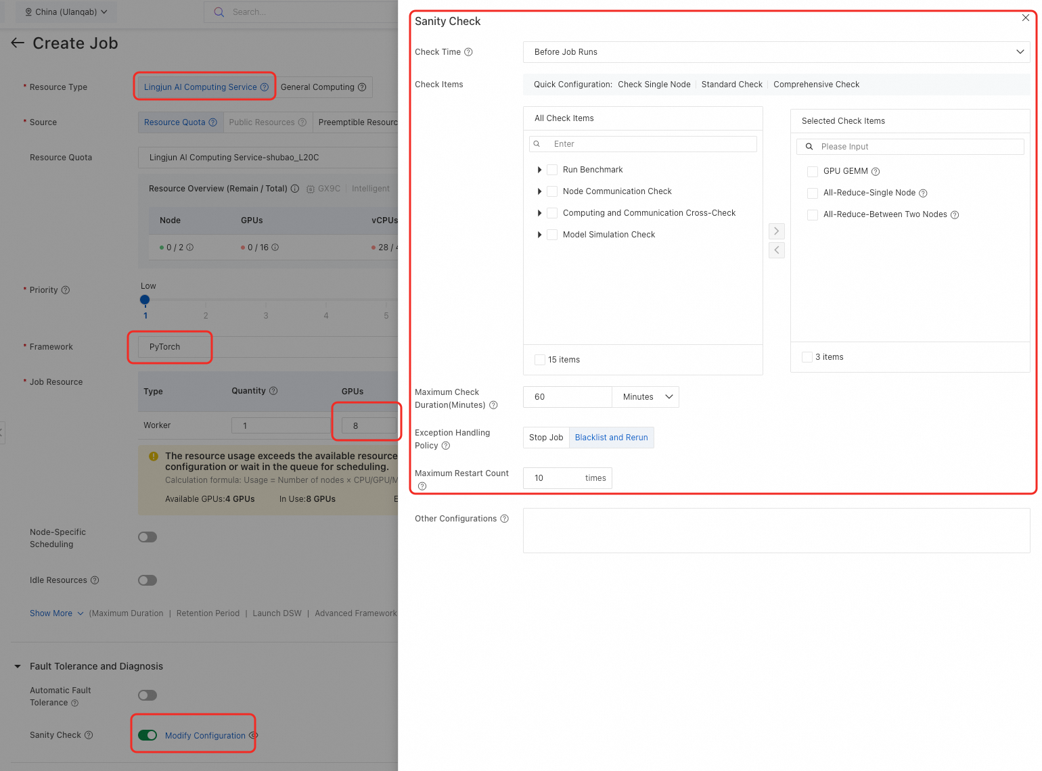Toggle the Idle Resources switch
This screenshot has height=771, width=1042.
[148, 580]
